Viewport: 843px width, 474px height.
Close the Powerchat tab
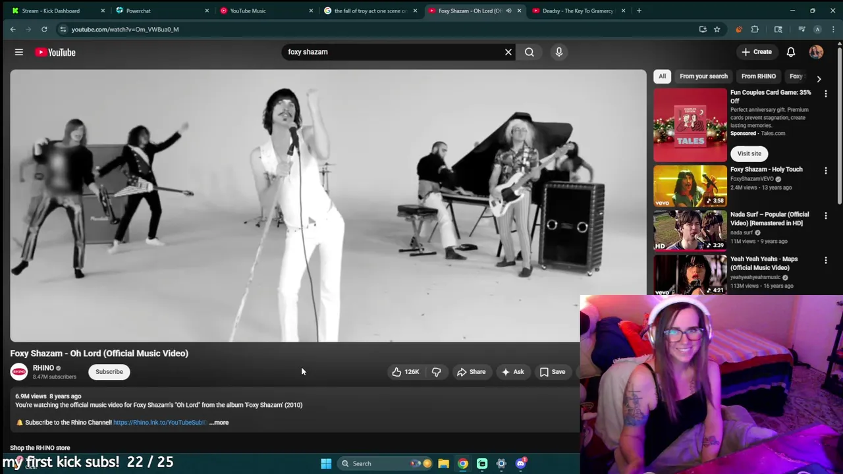point(207,11)
